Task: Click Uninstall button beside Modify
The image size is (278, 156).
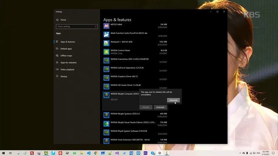Action: click(x=160, y=107)
